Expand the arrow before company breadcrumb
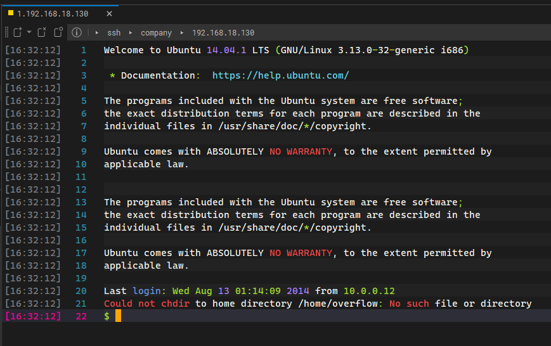The image size is (551, 346). (x=131, y=32)
